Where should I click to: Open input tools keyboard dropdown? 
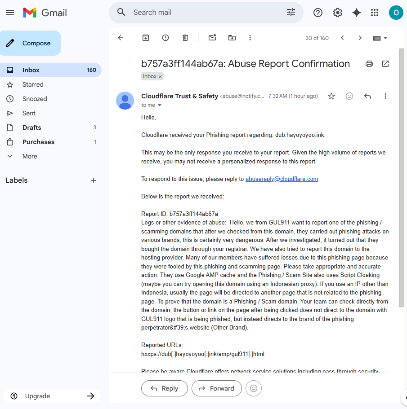pos(380,38)
